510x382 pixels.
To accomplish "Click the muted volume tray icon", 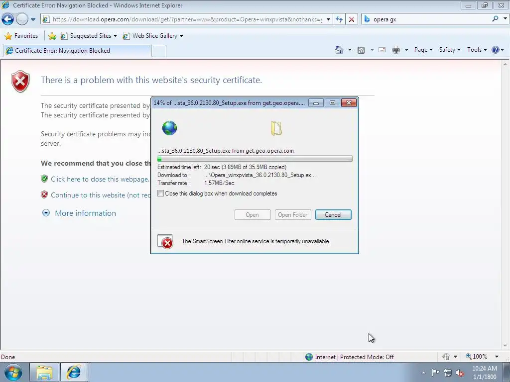I will click(460, 373).
